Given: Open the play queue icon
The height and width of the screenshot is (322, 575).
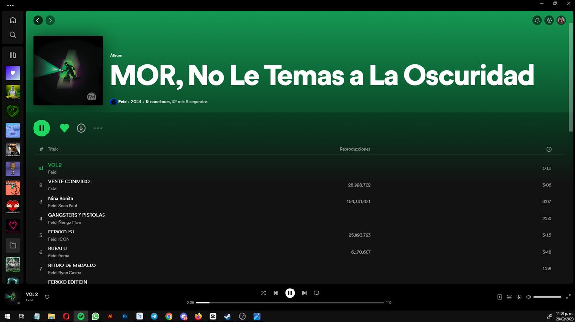Looking at the screenshot, I should (x=509, y=297).
